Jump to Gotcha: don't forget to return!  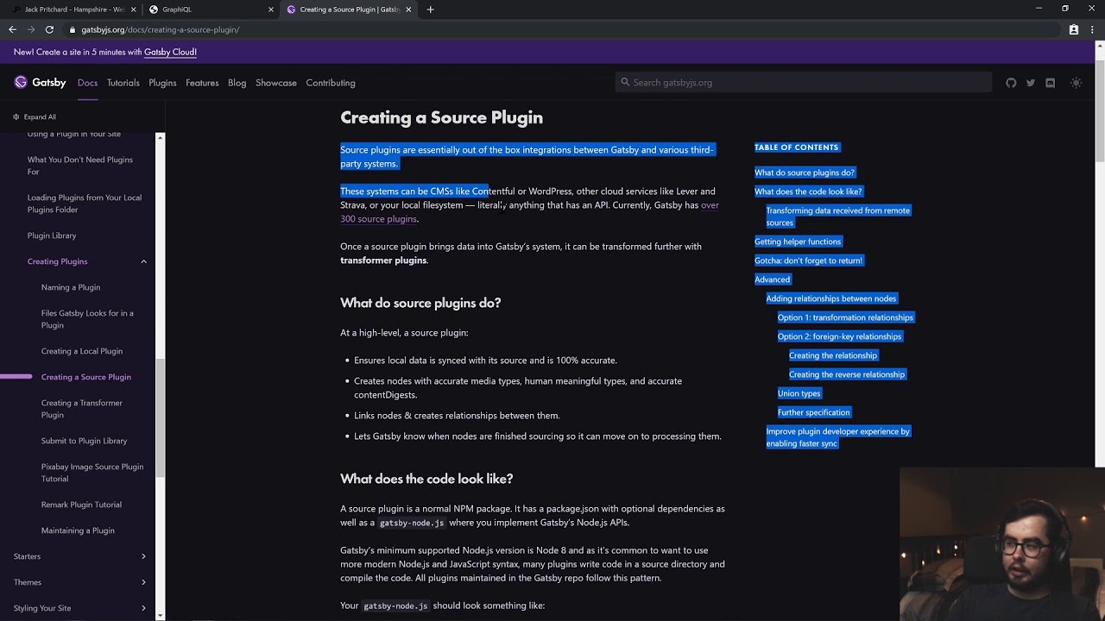(808, 260)
